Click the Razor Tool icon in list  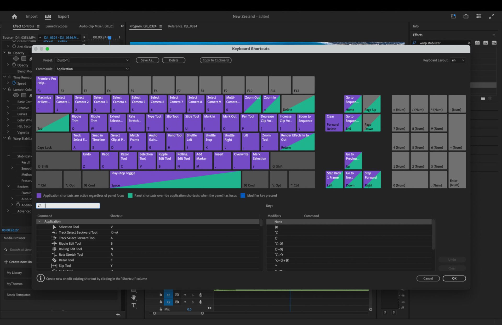point(54,260)
